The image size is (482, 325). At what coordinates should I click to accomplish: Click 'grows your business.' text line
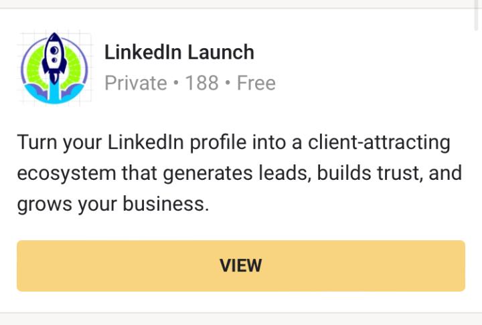[112, 204]
